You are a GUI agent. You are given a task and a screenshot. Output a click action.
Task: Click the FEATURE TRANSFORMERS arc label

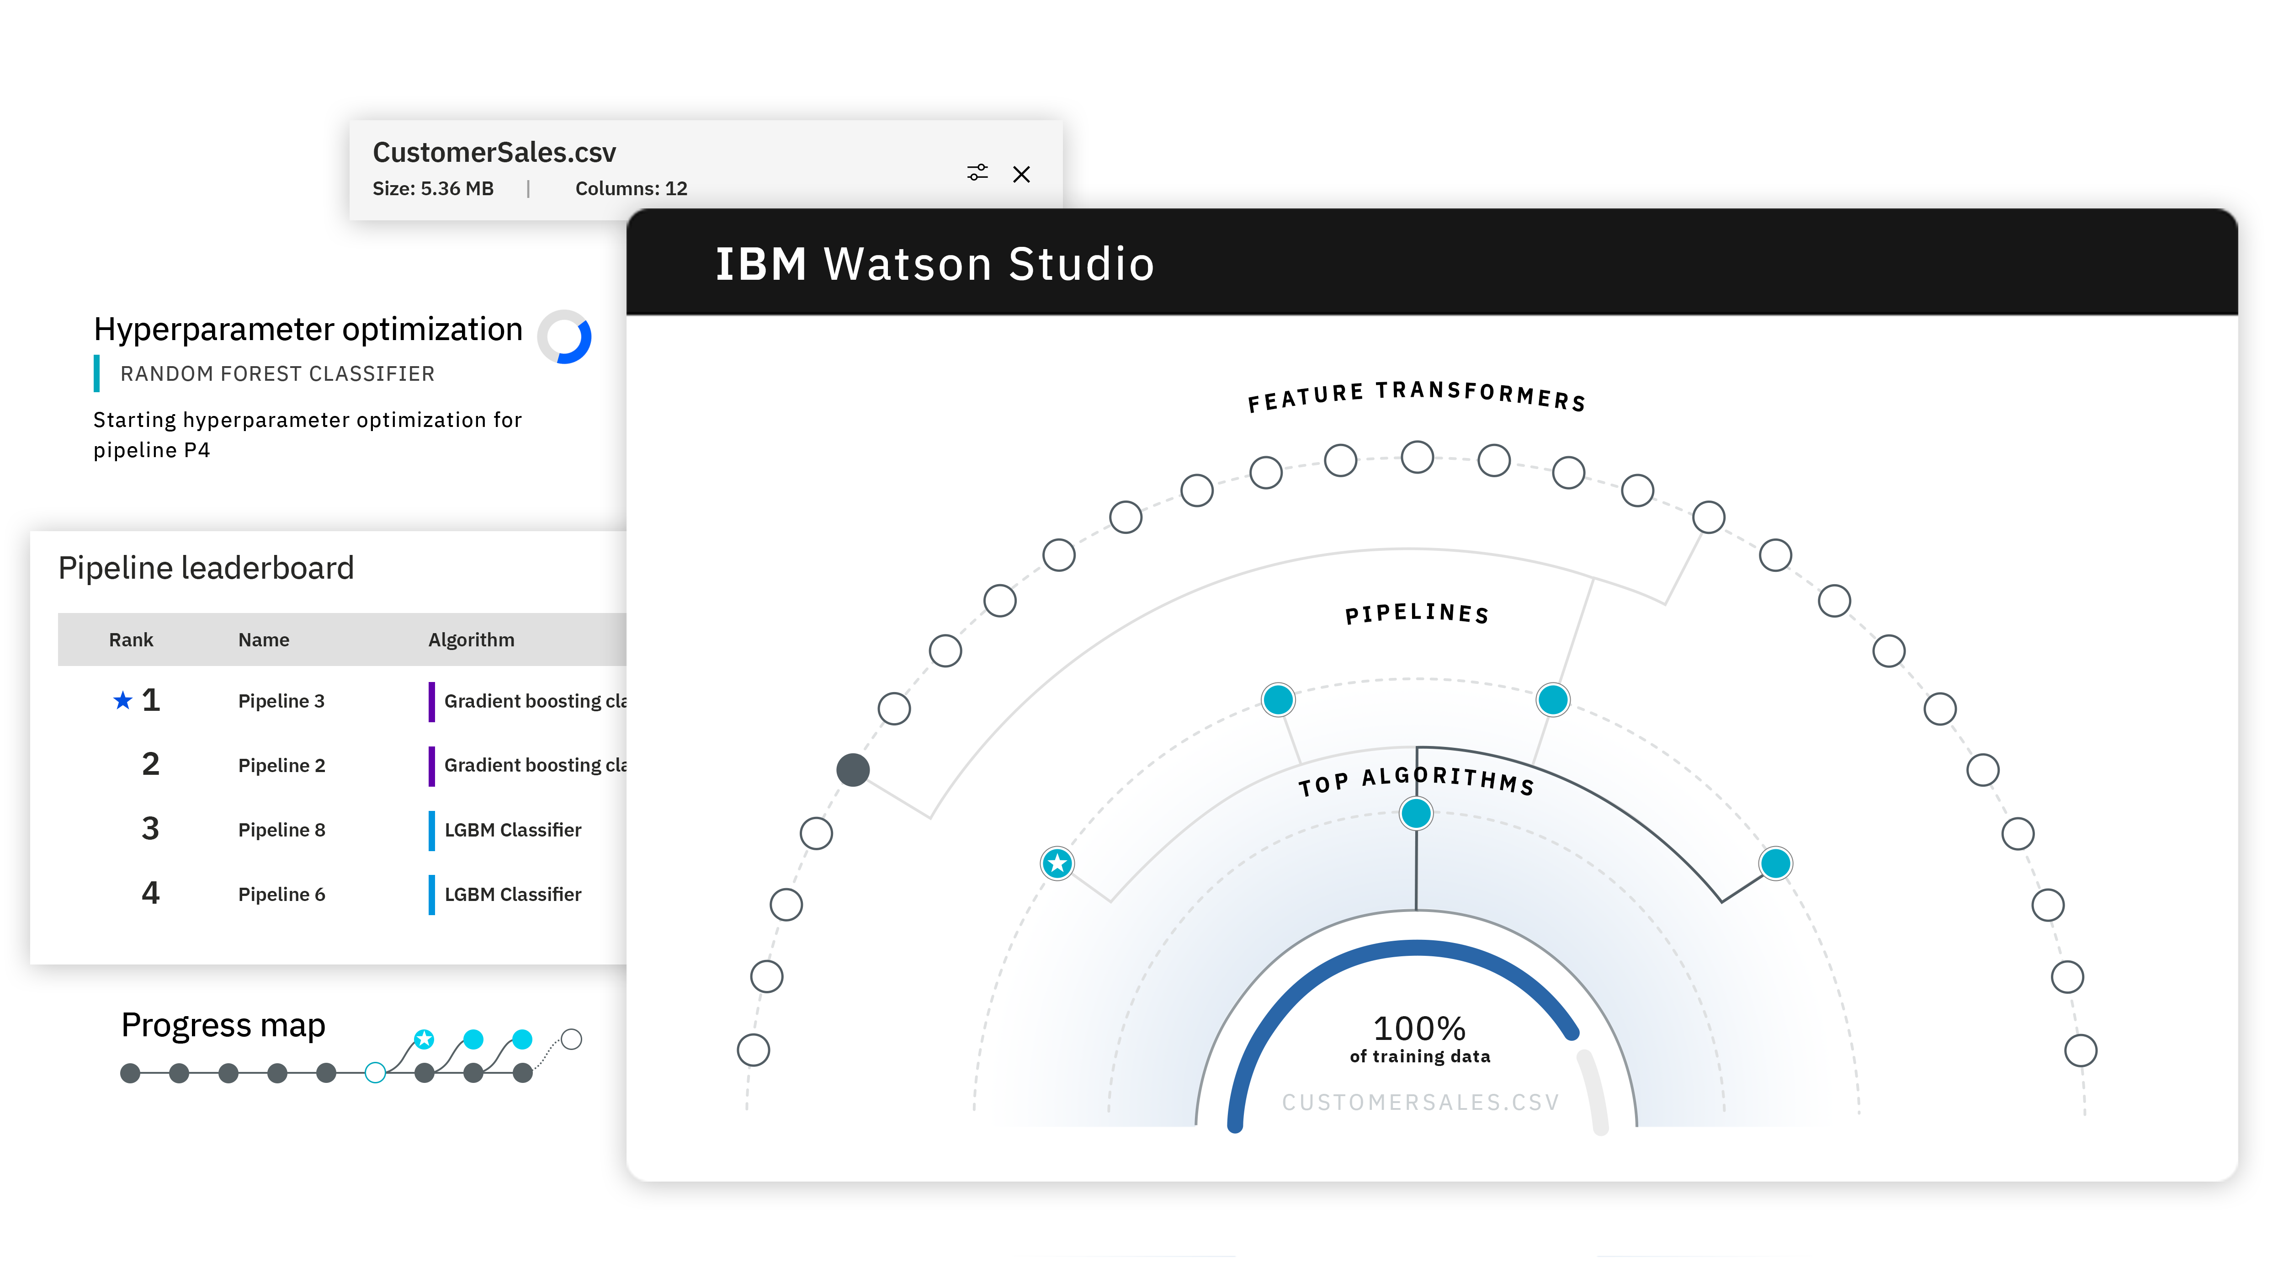tap(1417, 396)
